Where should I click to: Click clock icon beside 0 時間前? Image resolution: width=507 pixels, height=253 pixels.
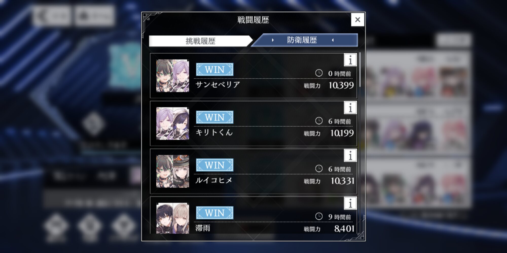click(x=319, y=73)
